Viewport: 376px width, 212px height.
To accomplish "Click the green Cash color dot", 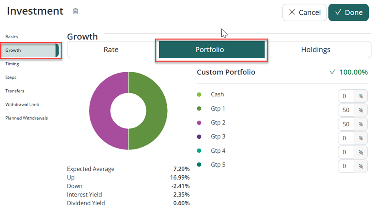I will [199, 94].
